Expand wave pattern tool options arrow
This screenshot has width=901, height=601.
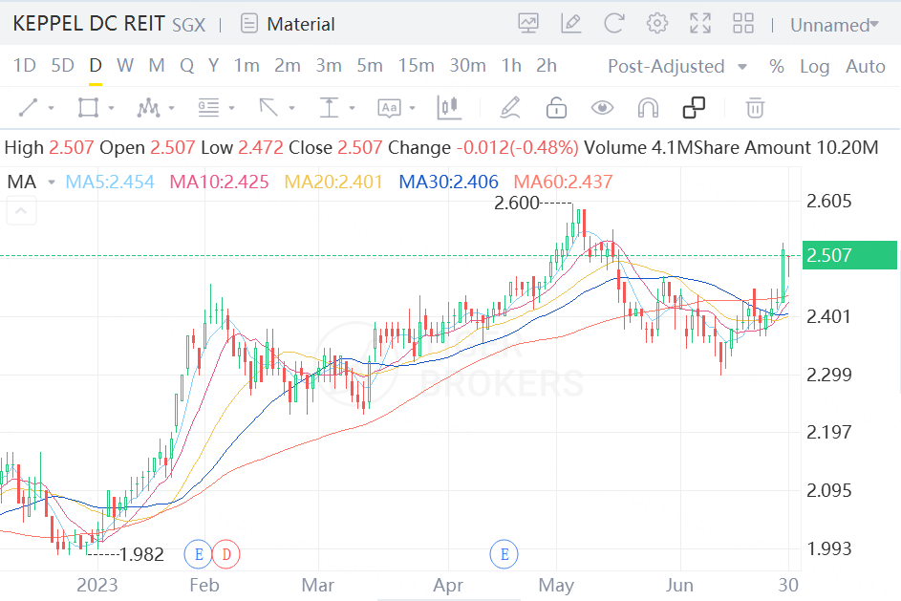pos(171,108)
